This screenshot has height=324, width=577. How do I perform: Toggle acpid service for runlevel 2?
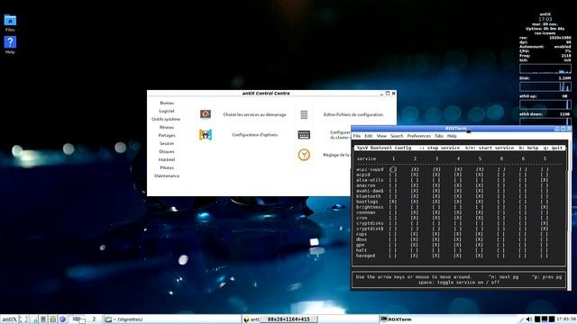pyautogui.click(x=415, y=175)
